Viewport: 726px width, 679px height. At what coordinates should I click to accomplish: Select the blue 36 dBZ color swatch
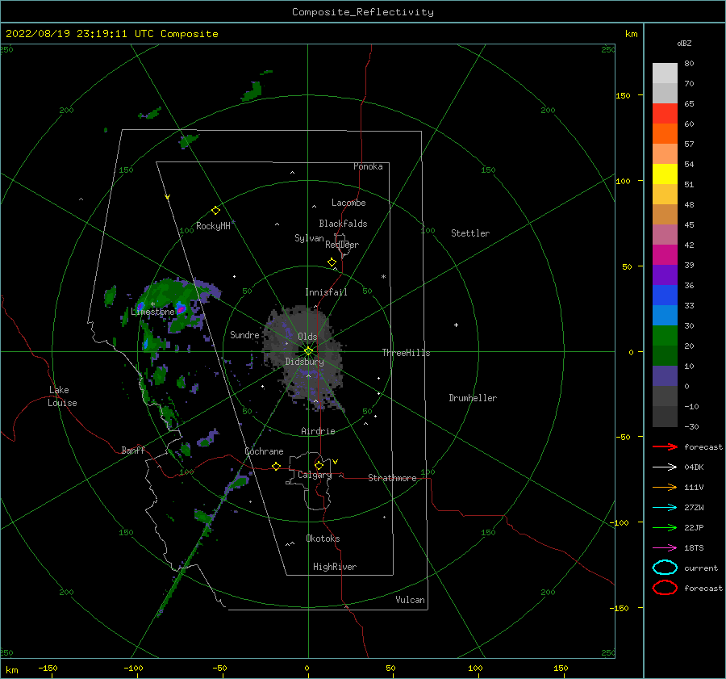[665, 295]
